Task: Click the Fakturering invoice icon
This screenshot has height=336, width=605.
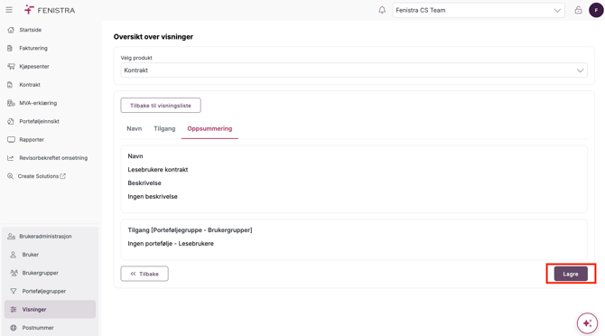Action: [11, 48]
